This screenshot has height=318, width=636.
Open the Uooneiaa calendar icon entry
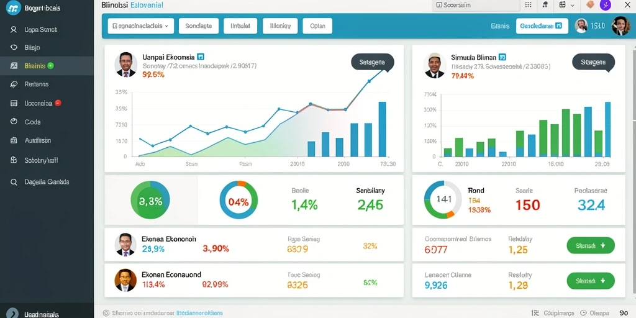(14, 104)
